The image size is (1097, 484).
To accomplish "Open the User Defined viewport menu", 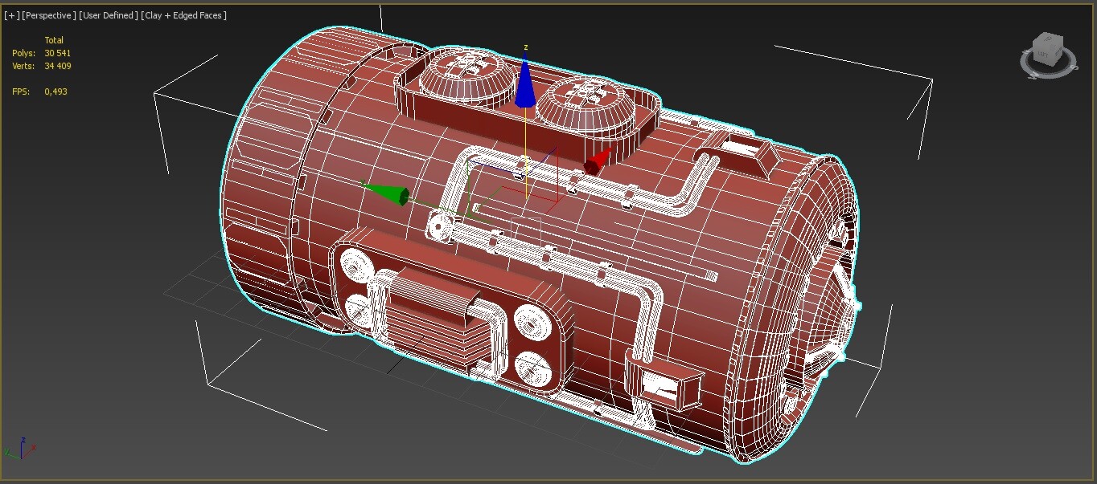I will click(x=109, y=15).
